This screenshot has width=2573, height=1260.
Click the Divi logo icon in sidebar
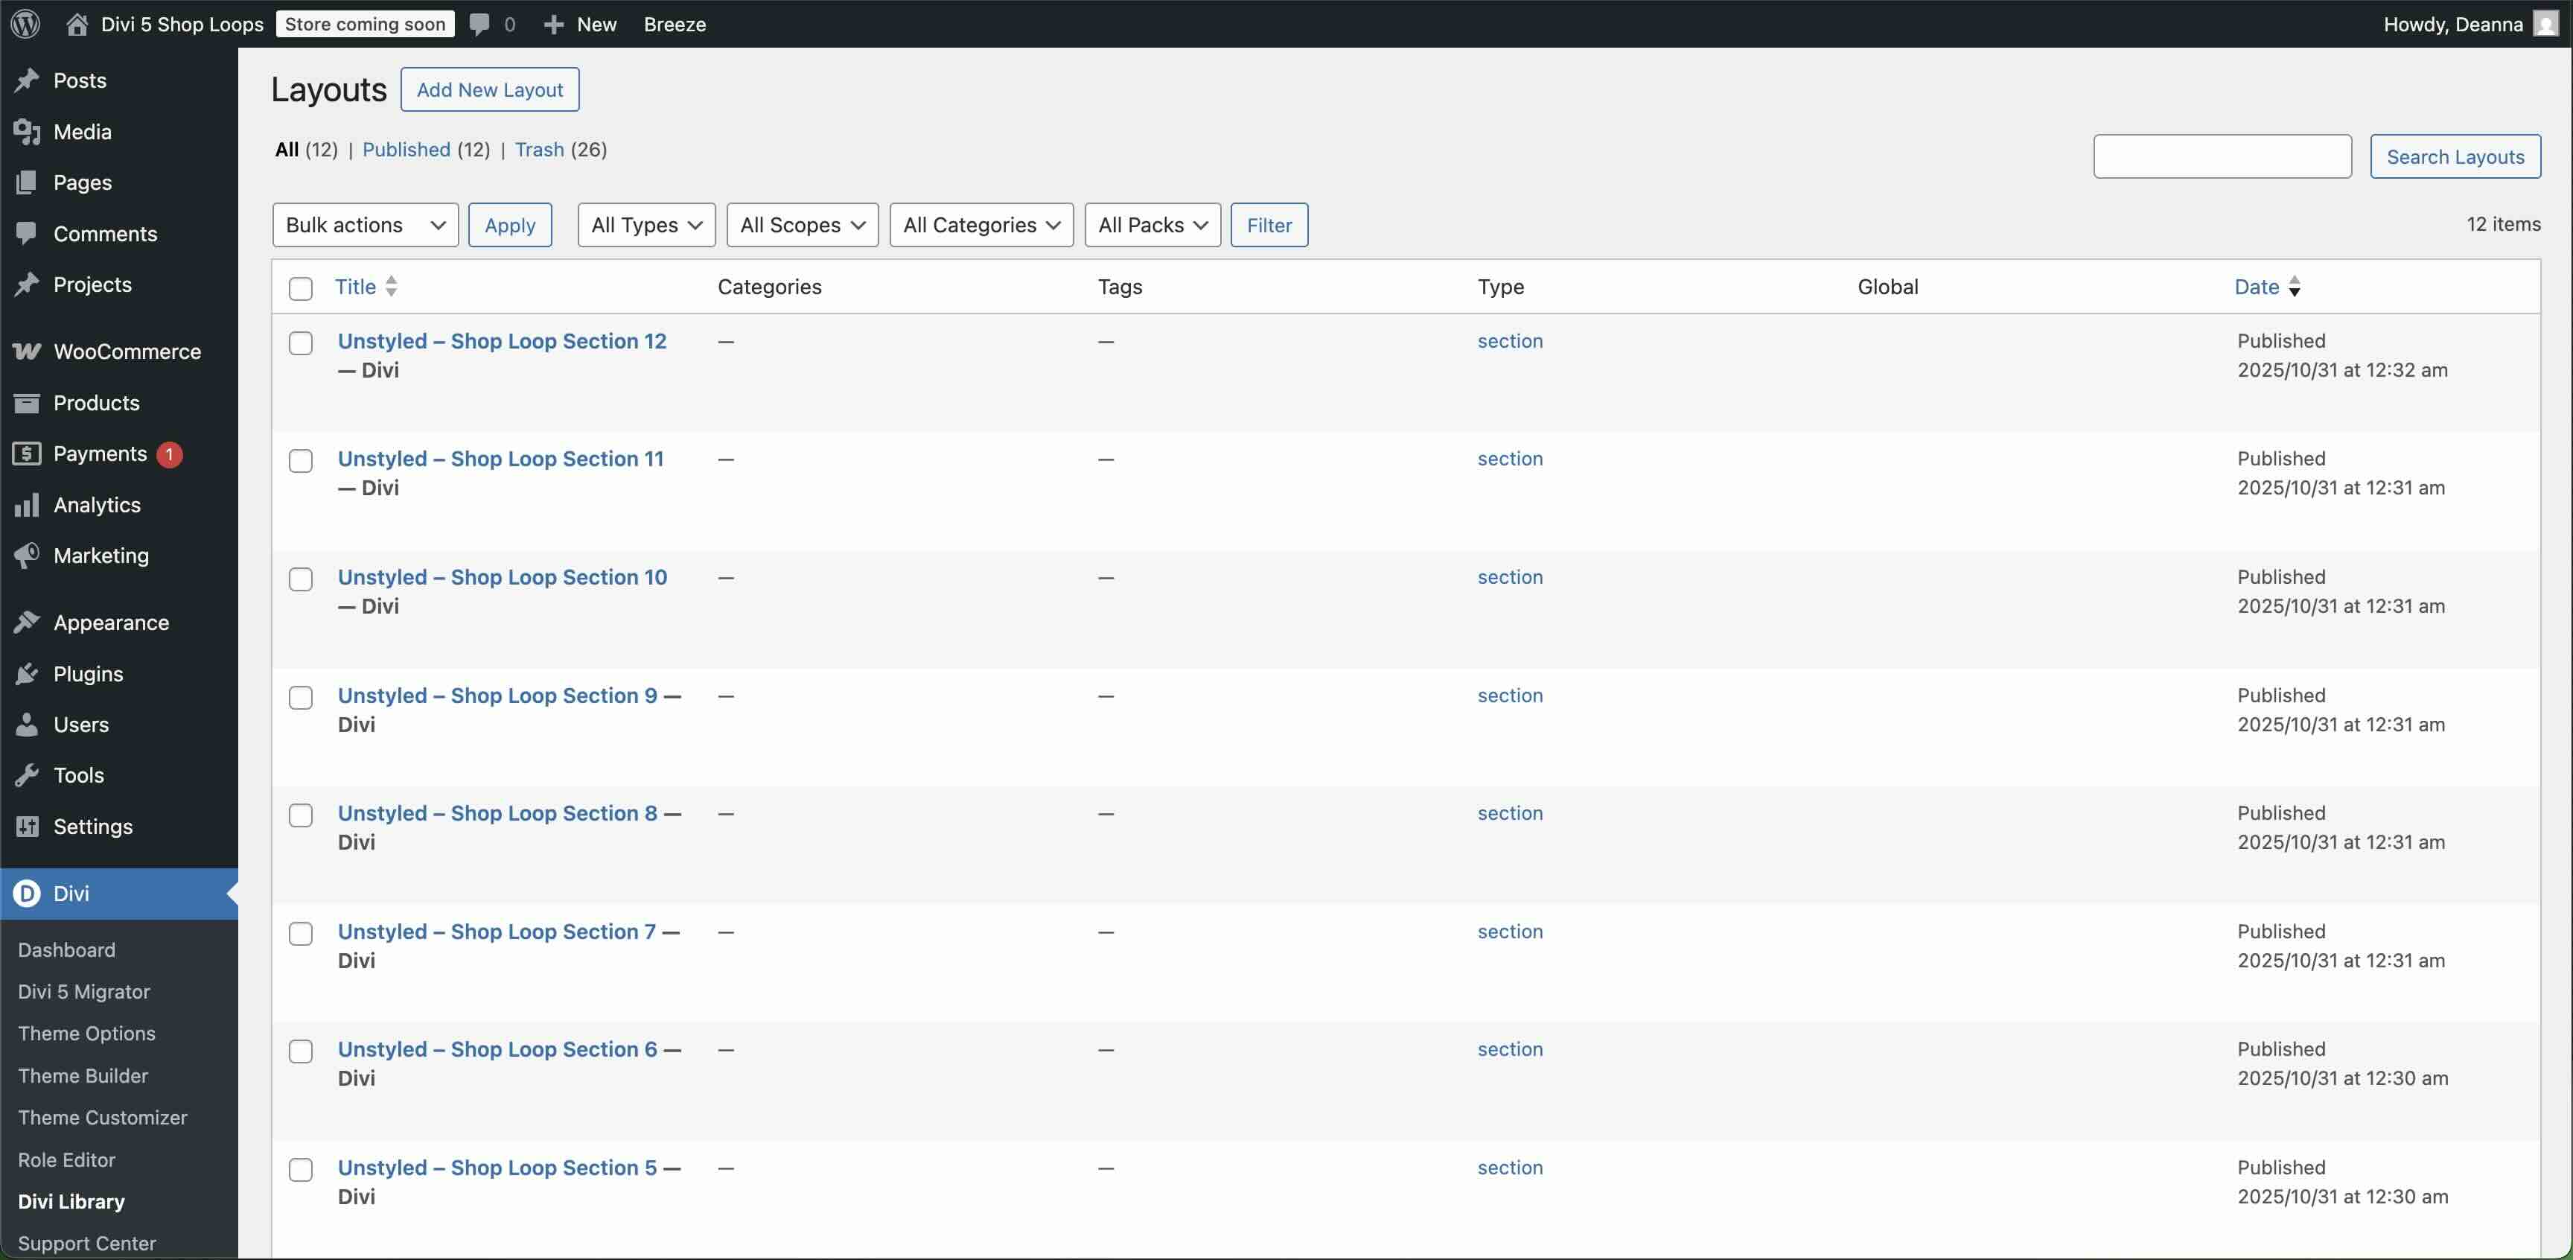pos(27,894)
